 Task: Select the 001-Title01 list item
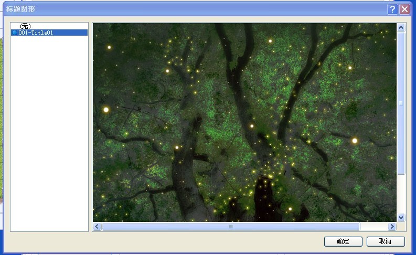click(49, 33)
